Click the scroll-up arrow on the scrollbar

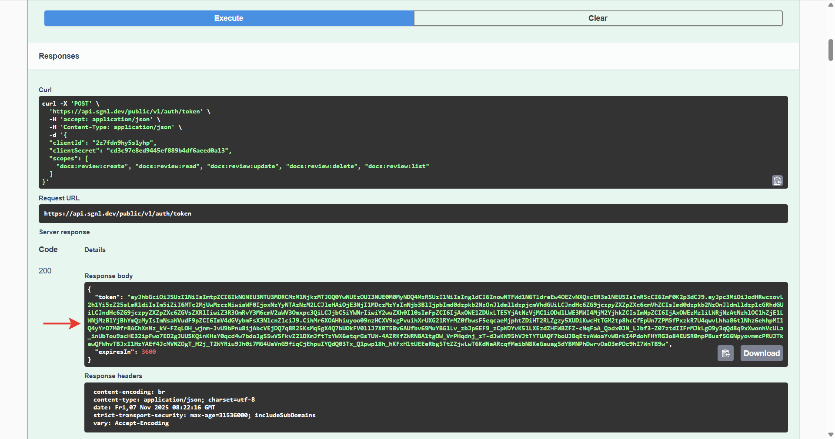pos(830,4)
